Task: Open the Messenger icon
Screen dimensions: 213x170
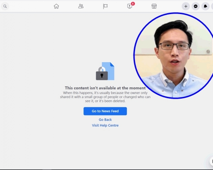Action: coord(196,6)
